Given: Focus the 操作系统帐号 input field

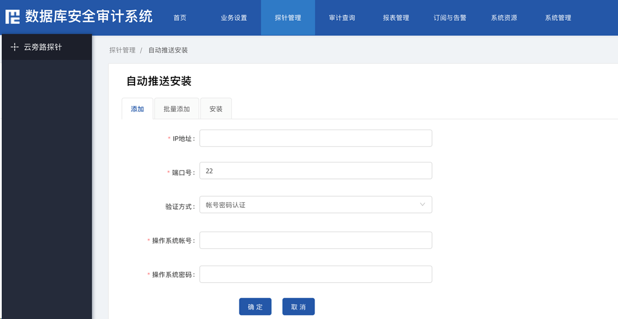Looking at the screenshot, I should click(316, 240).
